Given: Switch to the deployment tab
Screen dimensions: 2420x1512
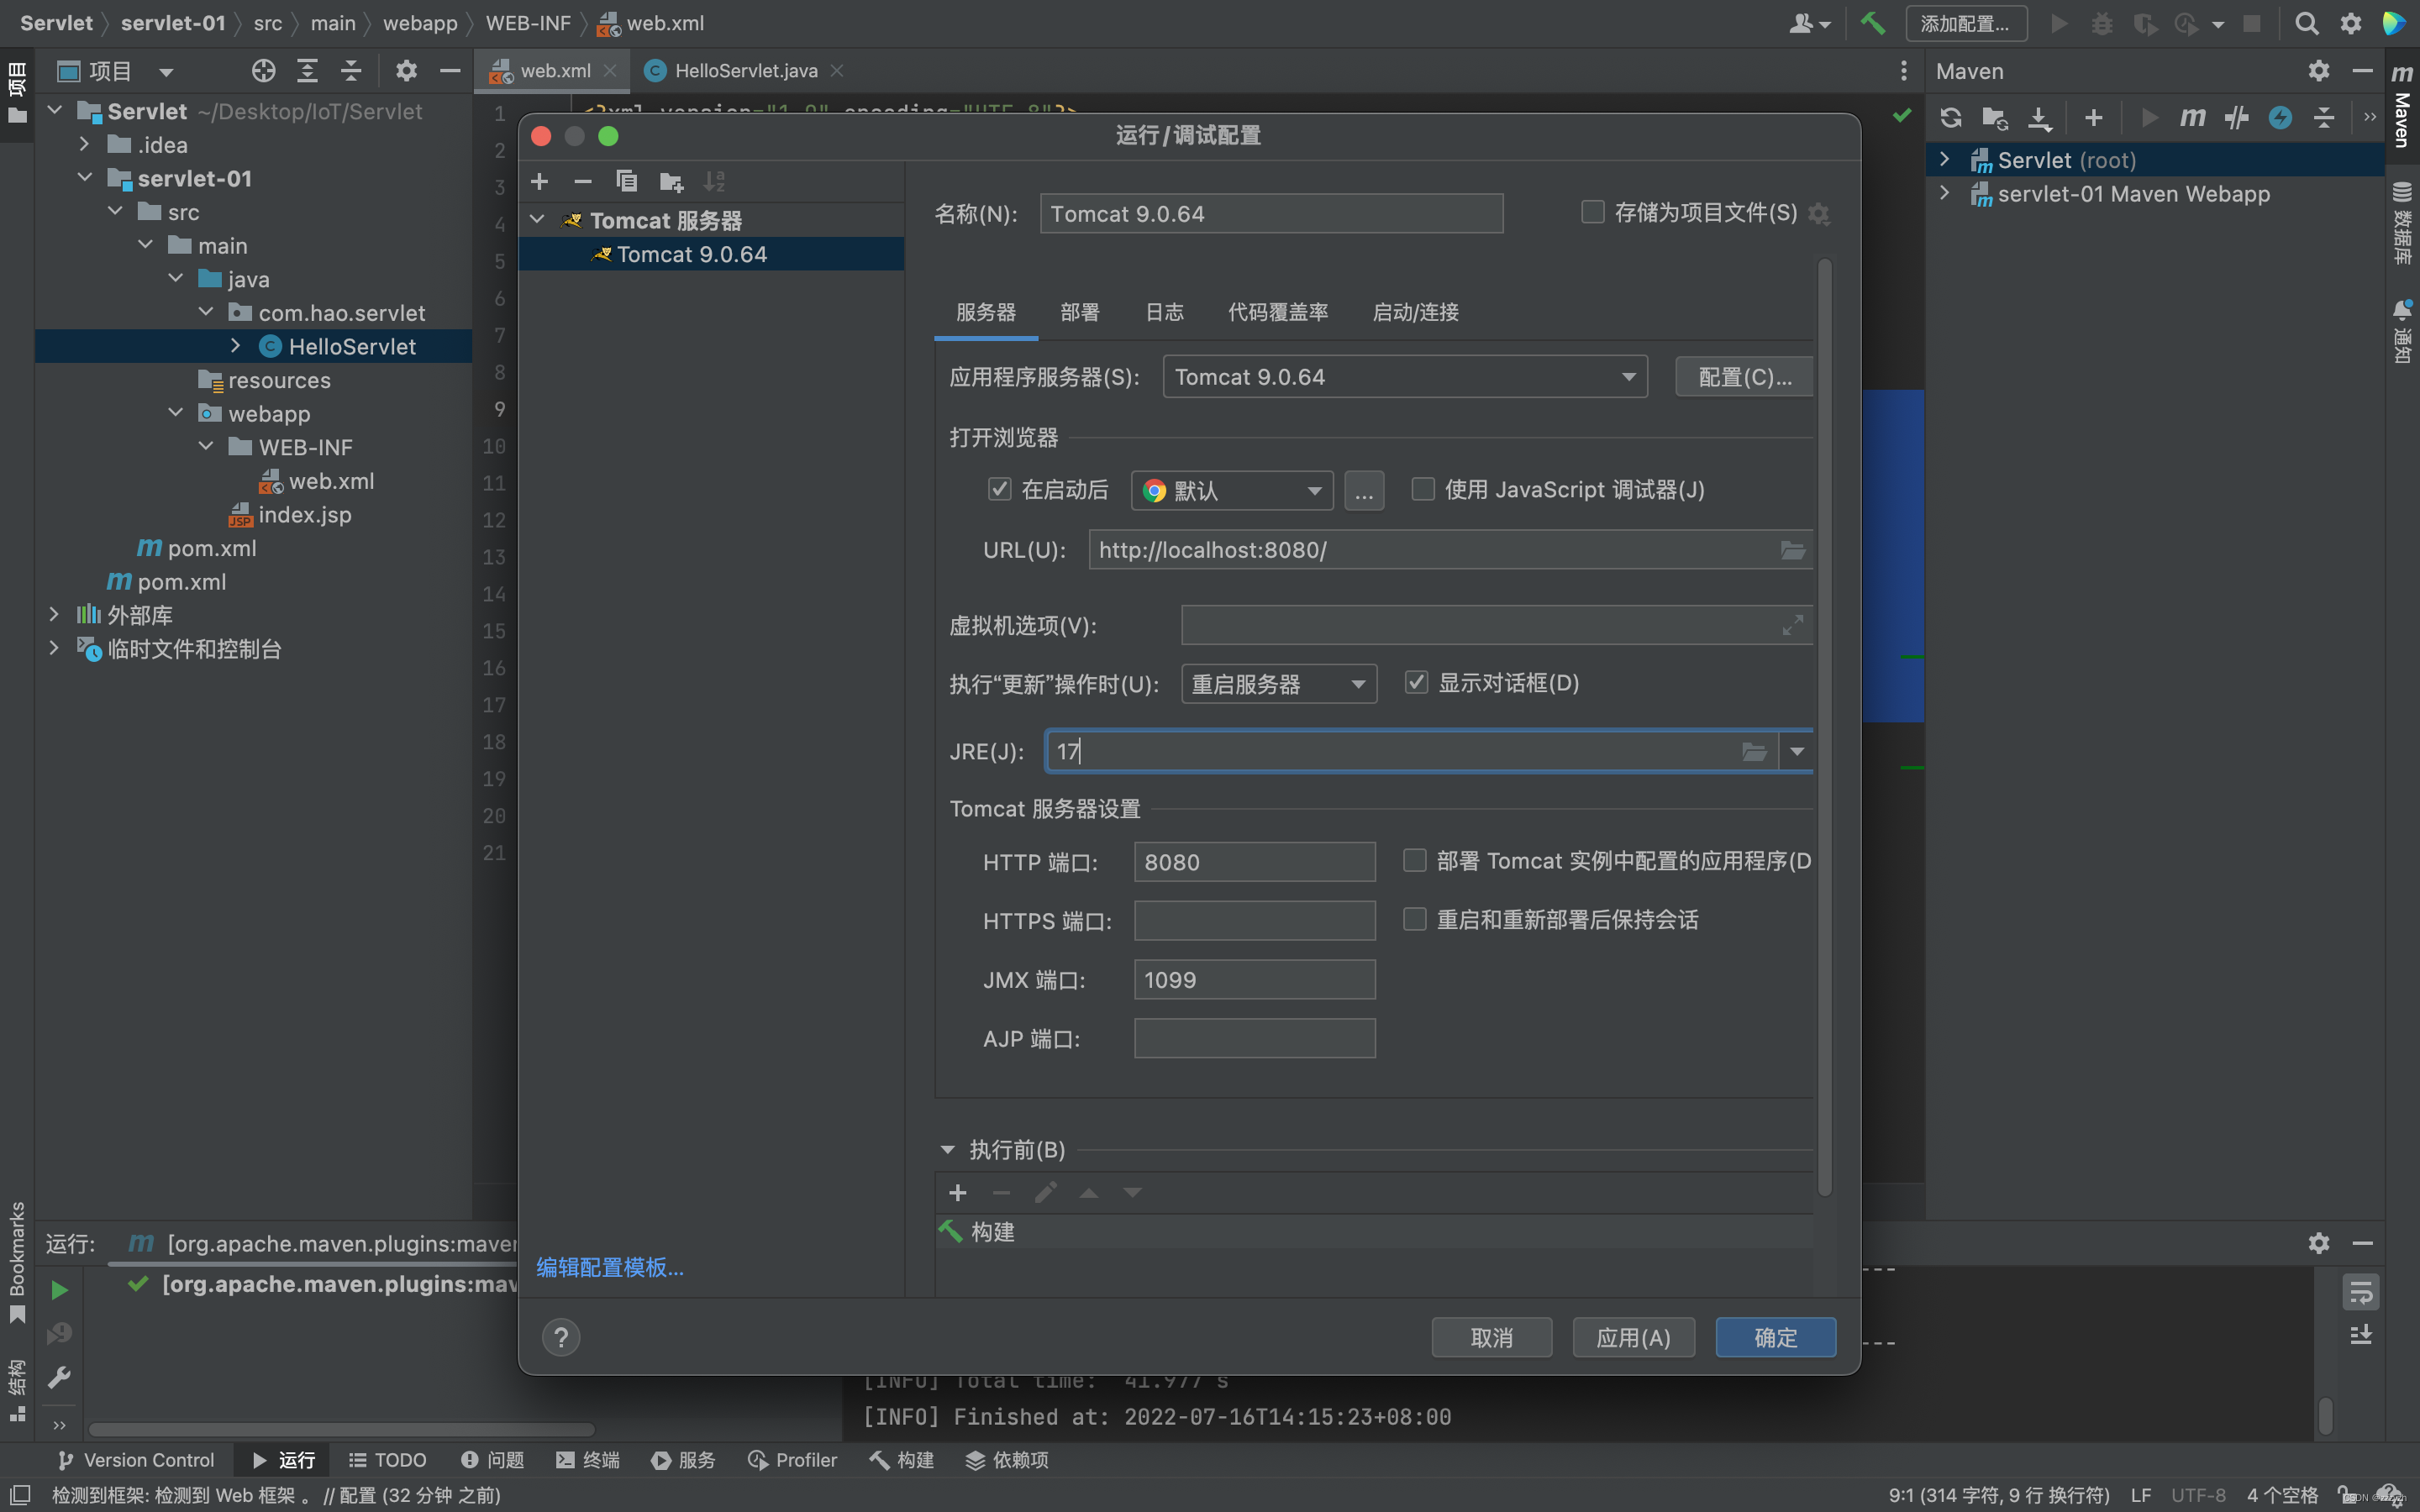Looking at the screenshot, I should tap(1079, 312).
